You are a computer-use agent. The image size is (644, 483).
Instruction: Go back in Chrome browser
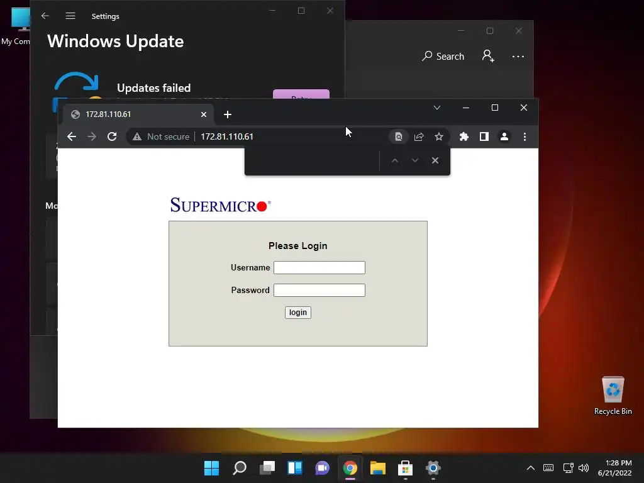[72, 136]
